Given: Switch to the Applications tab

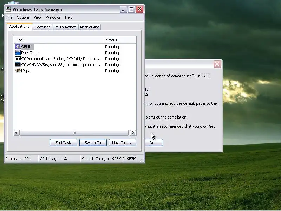Looking at the screenshot, I should click(19, 27).
